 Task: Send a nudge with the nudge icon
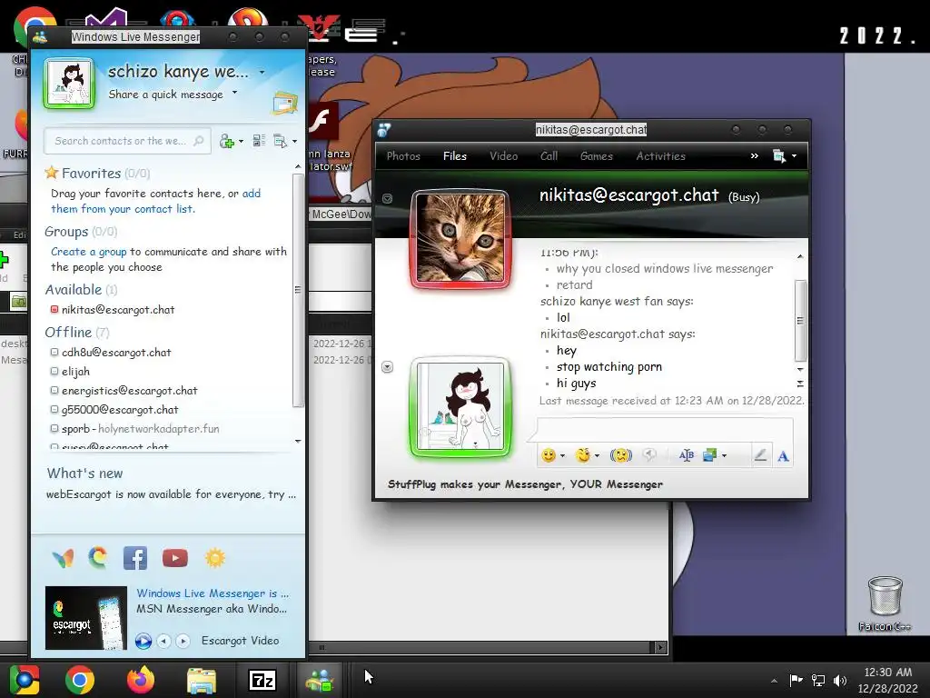click(621, 455)
